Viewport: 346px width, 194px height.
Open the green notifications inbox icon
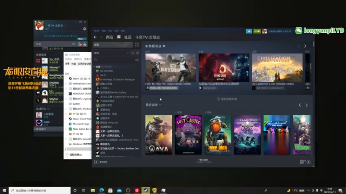click(x=257, y=31)
